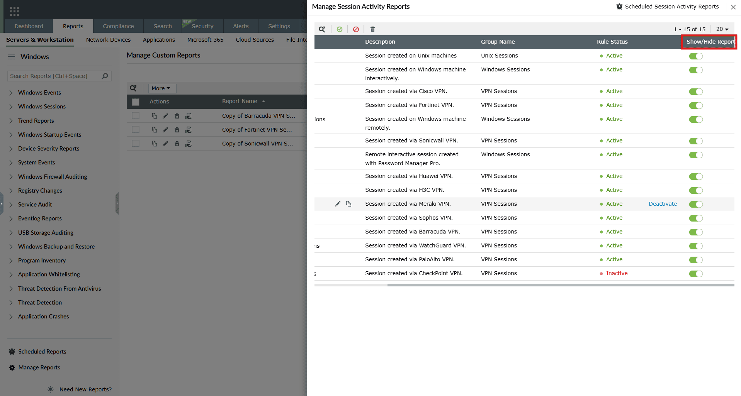Toggle show/hide for Sonicwall VPN session report
This screenshot has height=396, width=741.
696,141
